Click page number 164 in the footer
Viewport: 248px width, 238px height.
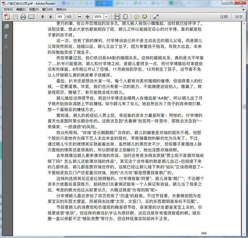click(204, 233)
